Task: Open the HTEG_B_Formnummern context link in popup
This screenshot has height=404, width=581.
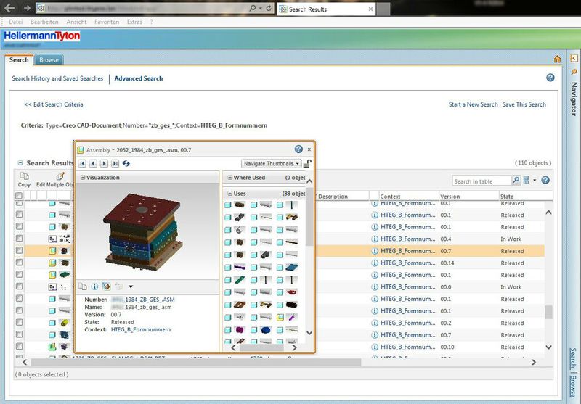Action: (141, 329)
